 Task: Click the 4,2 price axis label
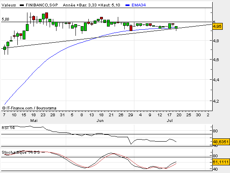(x=216, y=101)
